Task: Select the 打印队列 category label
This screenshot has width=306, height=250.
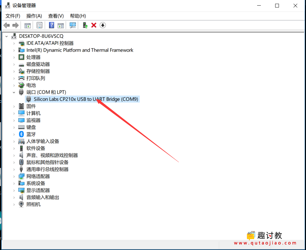Action: click(36, 78)
